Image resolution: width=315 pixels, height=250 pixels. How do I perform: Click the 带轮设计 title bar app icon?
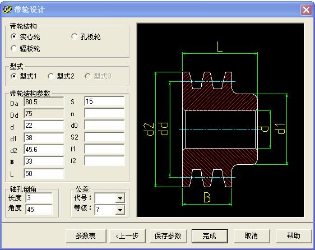coord(7,10)
